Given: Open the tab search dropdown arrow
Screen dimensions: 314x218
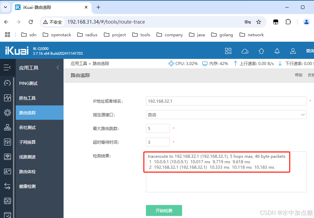Looking at the screenshot, I should point(5,7).
